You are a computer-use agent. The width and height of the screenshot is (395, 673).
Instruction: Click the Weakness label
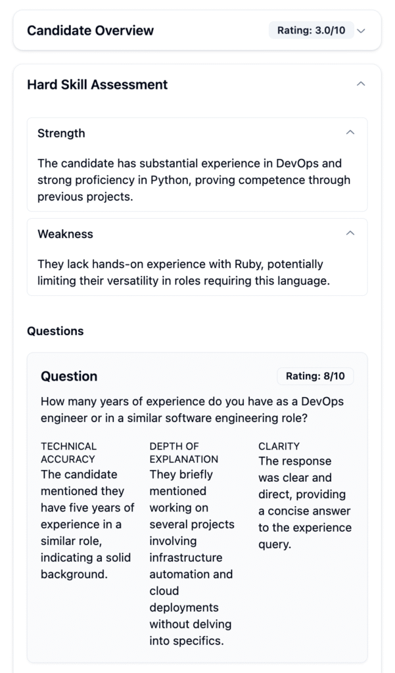pos(65,234)
